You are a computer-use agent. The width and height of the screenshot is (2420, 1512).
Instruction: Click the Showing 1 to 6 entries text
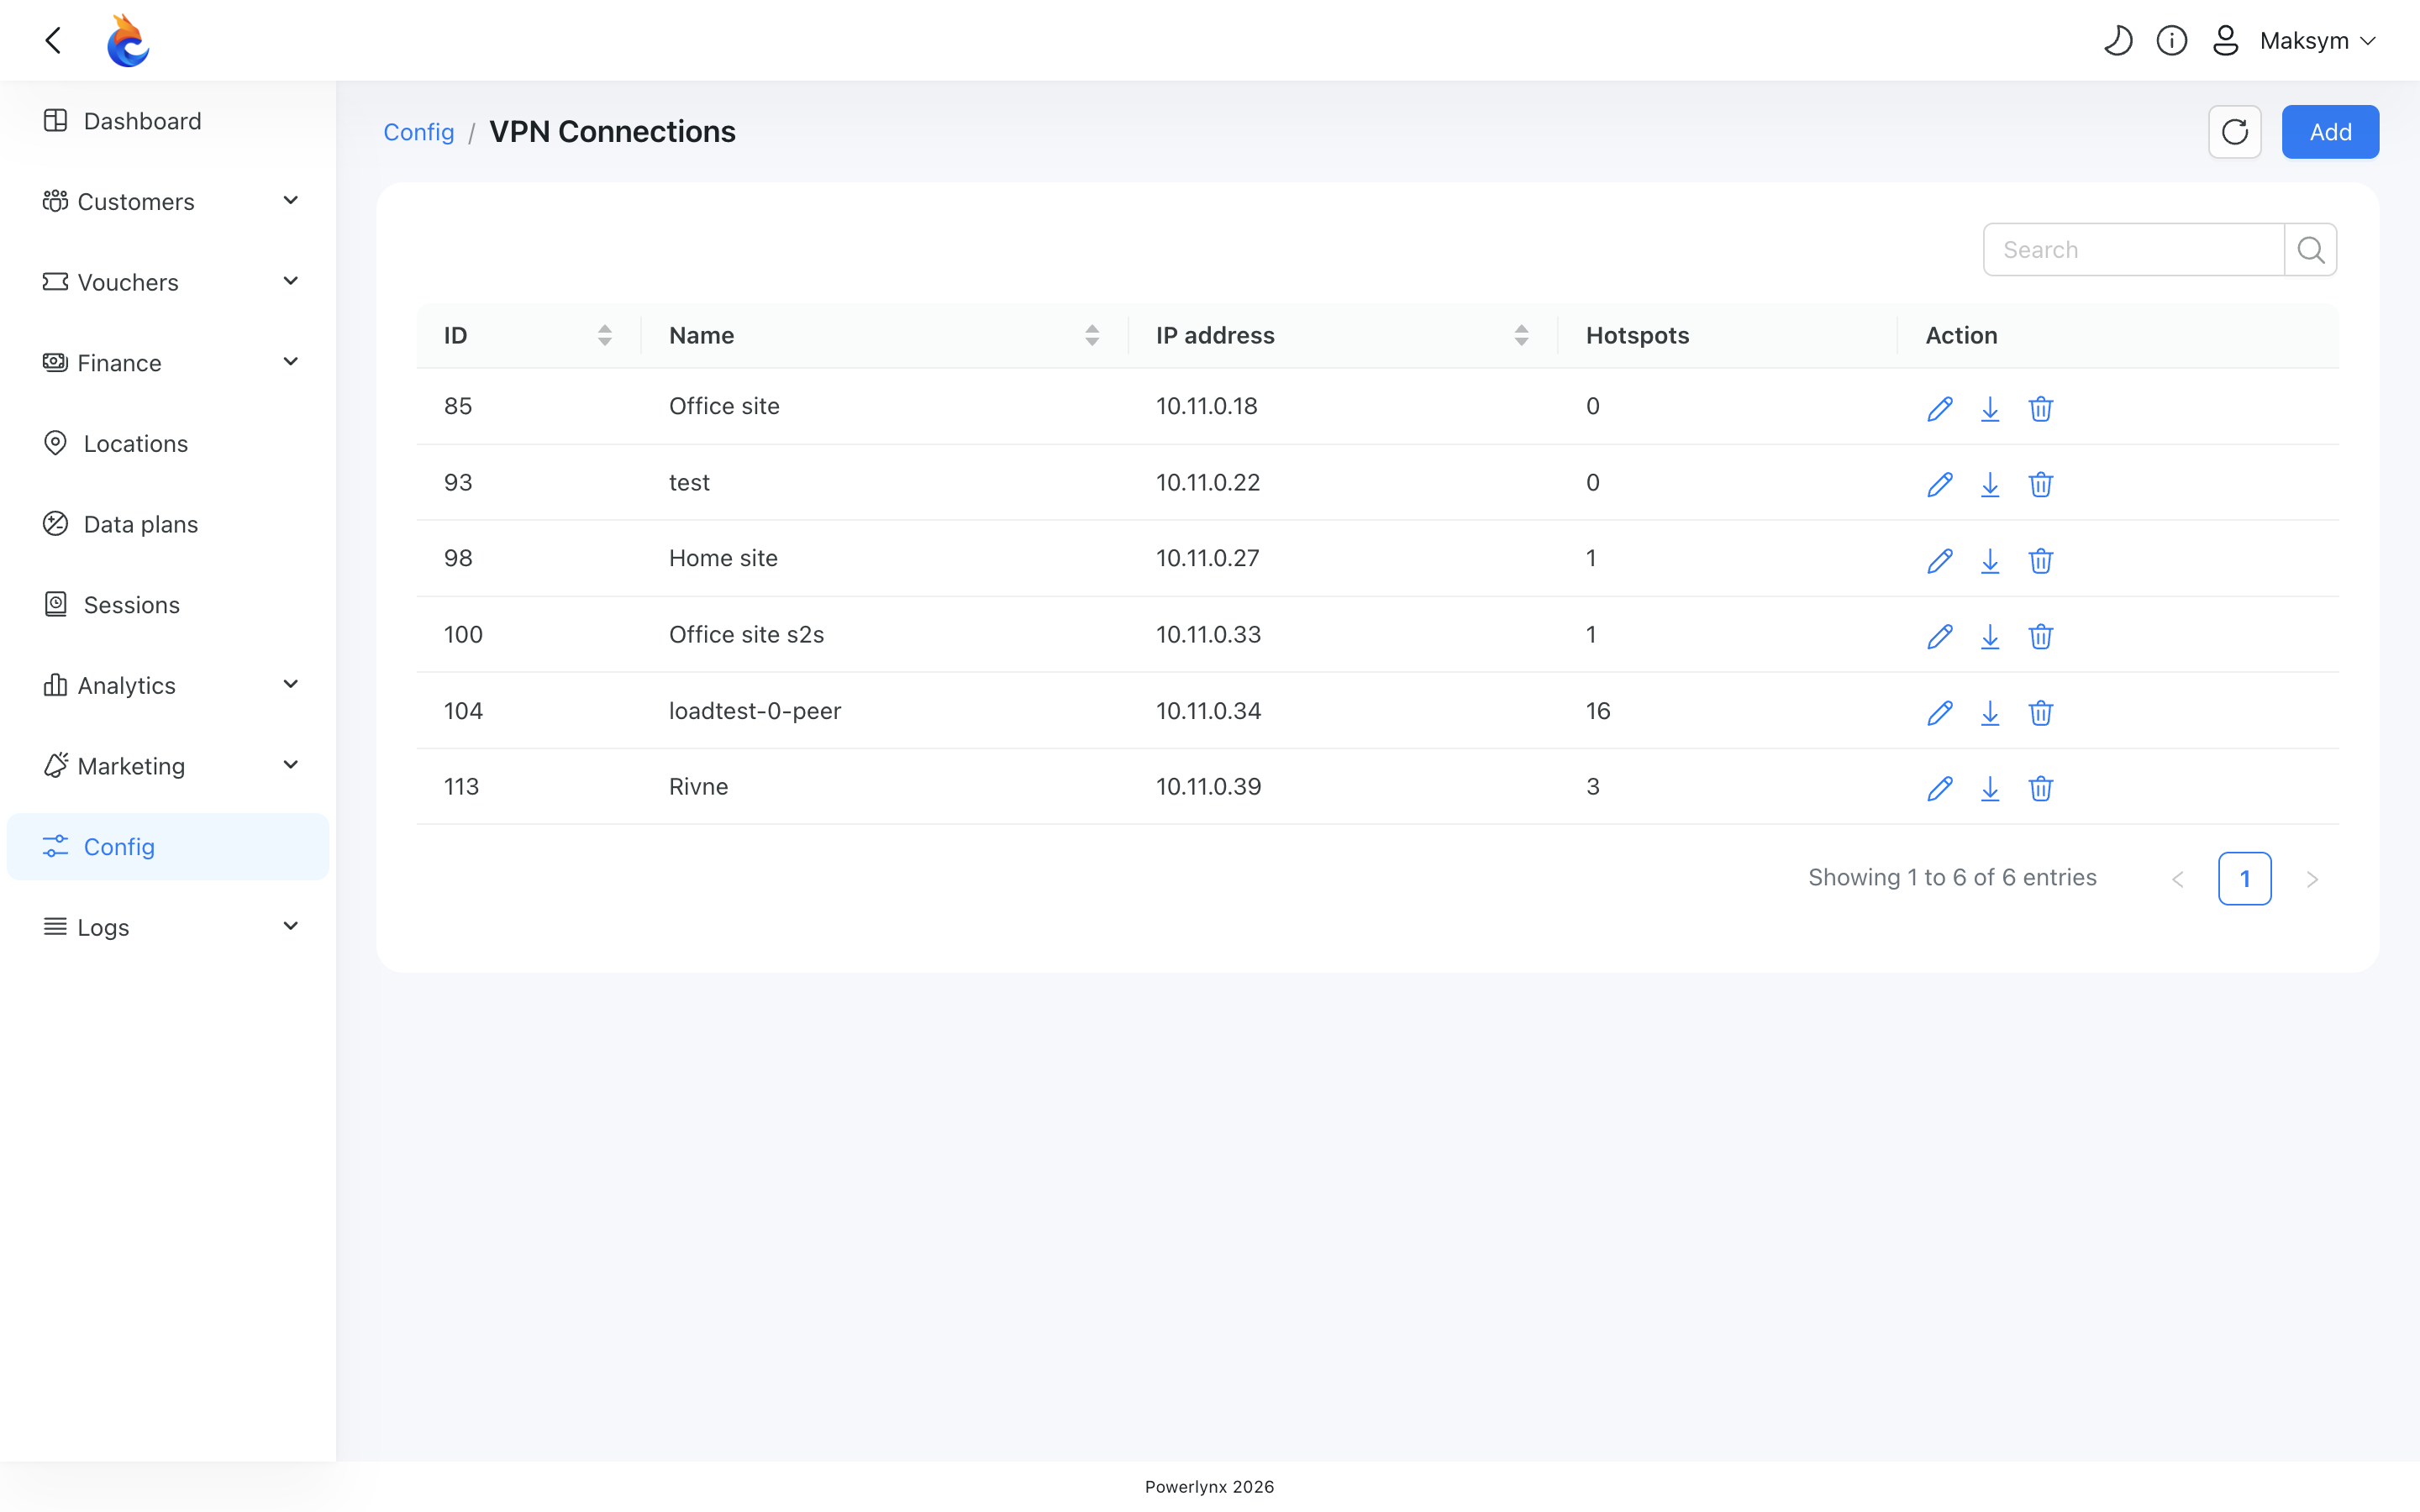pos(1952,878)
